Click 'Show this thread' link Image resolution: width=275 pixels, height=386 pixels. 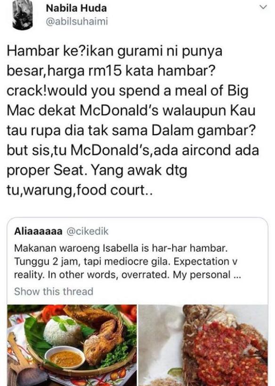click(x=54, y=292)
